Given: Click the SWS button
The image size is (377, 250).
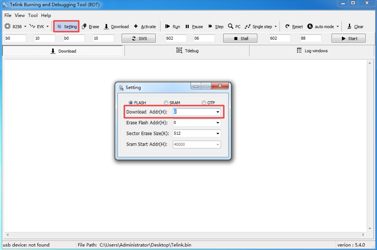Looking at the screenshot, I should 139,38.
